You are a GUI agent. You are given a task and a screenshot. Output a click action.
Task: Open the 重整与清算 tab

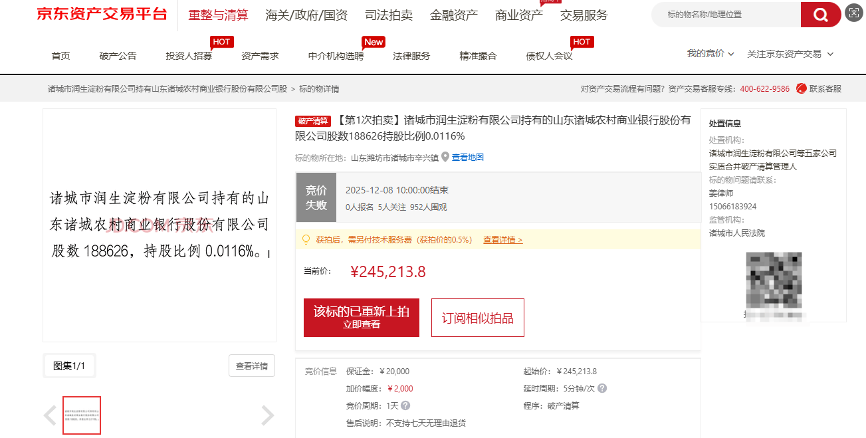click(218, 15)
